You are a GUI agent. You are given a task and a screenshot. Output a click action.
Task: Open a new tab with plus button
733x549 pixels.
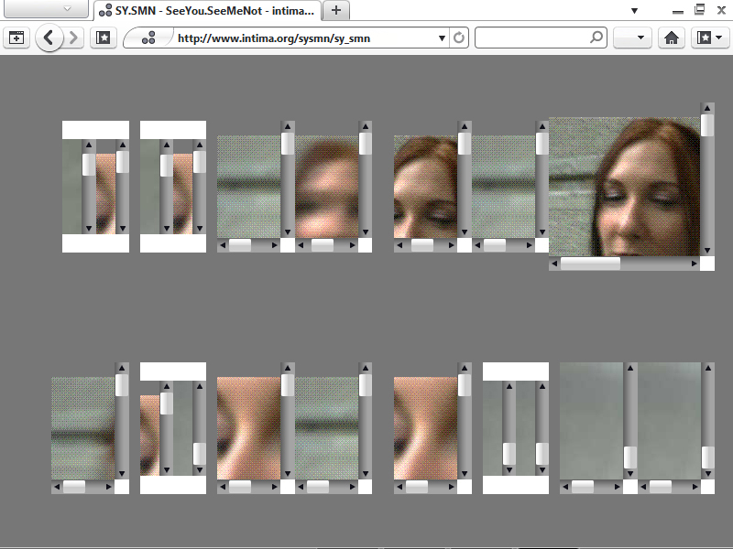(x=336, y=10)
